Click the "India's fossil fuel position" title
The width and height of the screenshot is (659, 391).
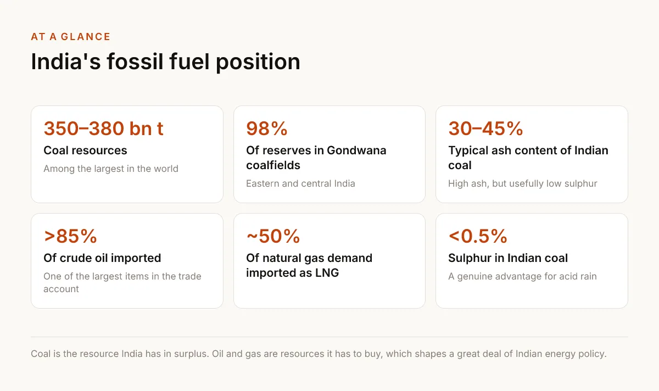165,62
